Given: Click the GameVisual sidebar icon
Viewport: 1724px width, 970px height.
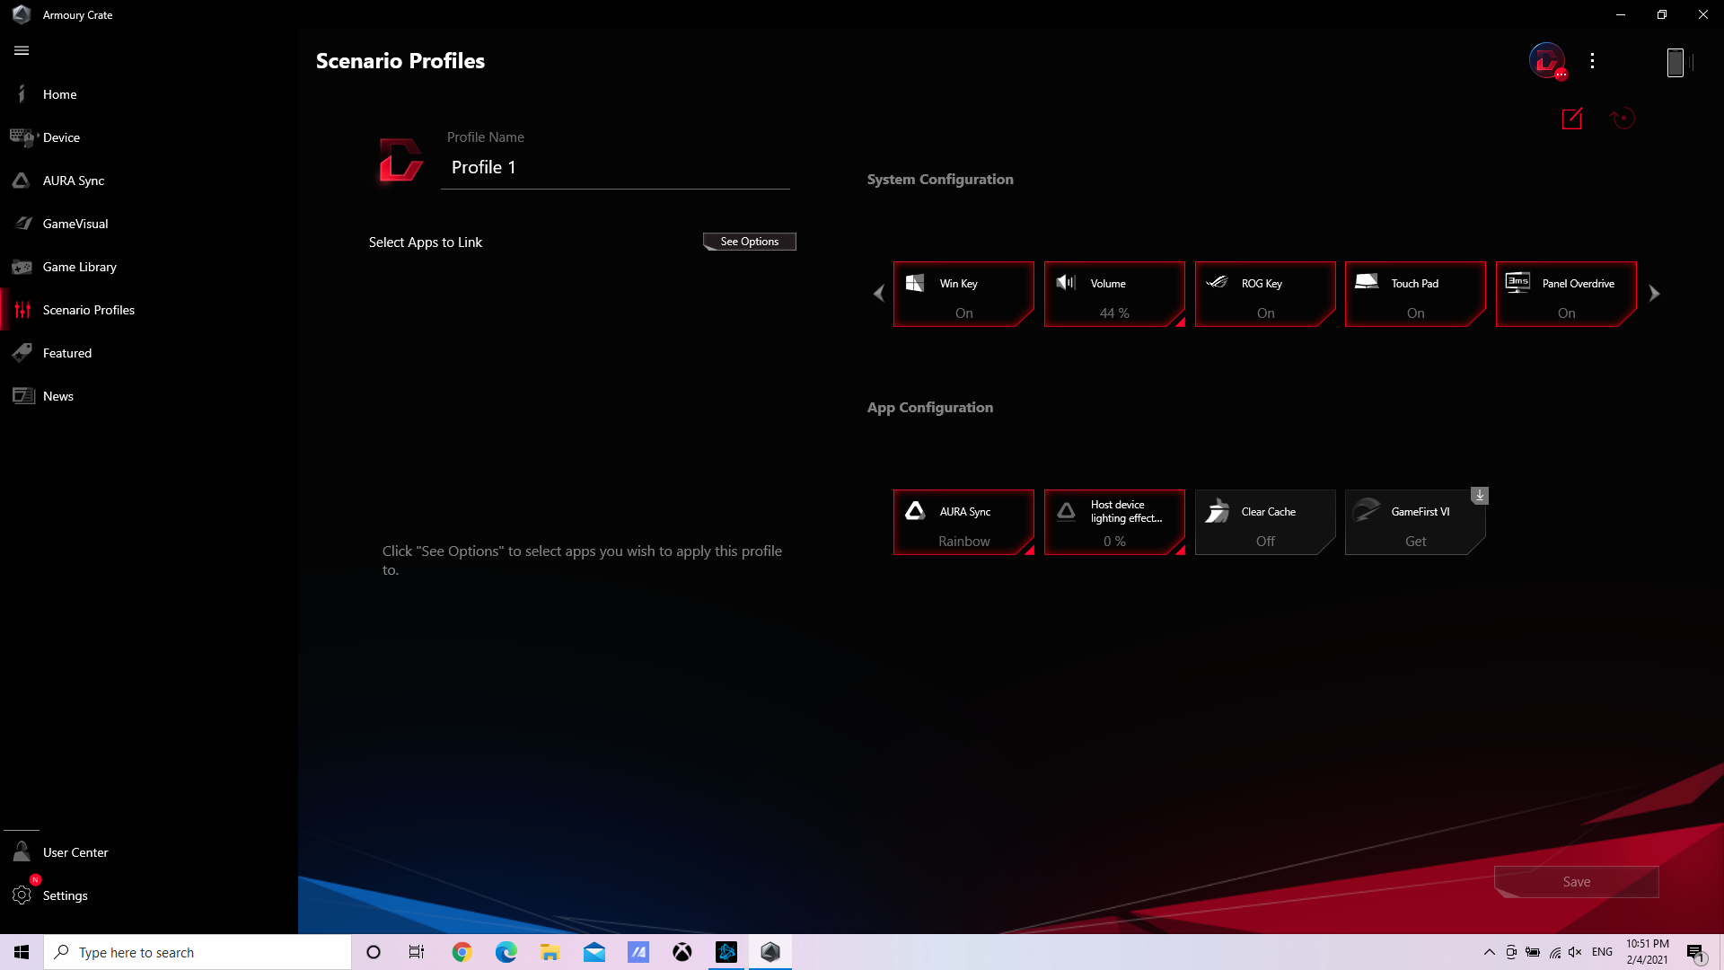Looking at the screenshot, I should click(x=23, y=224).
